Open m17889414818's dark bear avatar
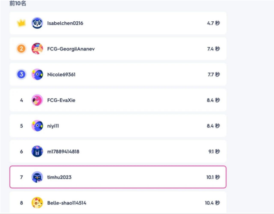Viewport: 274px width, 214px height. point(37,151)
